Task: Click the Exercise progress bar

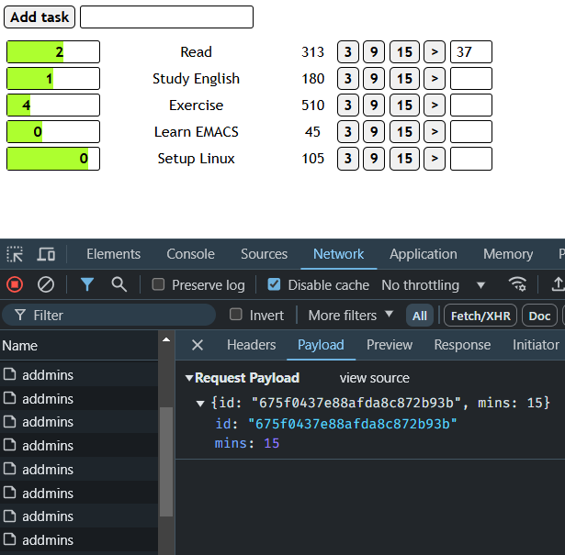Action: click(x=53, y=105)
